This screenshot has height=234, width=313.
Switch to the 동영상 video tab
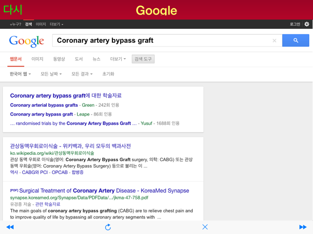pos(58,59)
